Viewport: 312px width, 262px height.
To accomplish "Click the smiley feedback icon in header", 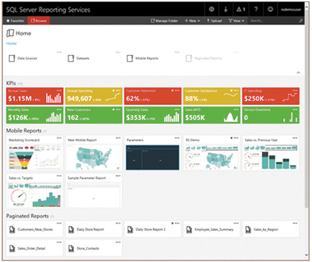I will (270, 9).
